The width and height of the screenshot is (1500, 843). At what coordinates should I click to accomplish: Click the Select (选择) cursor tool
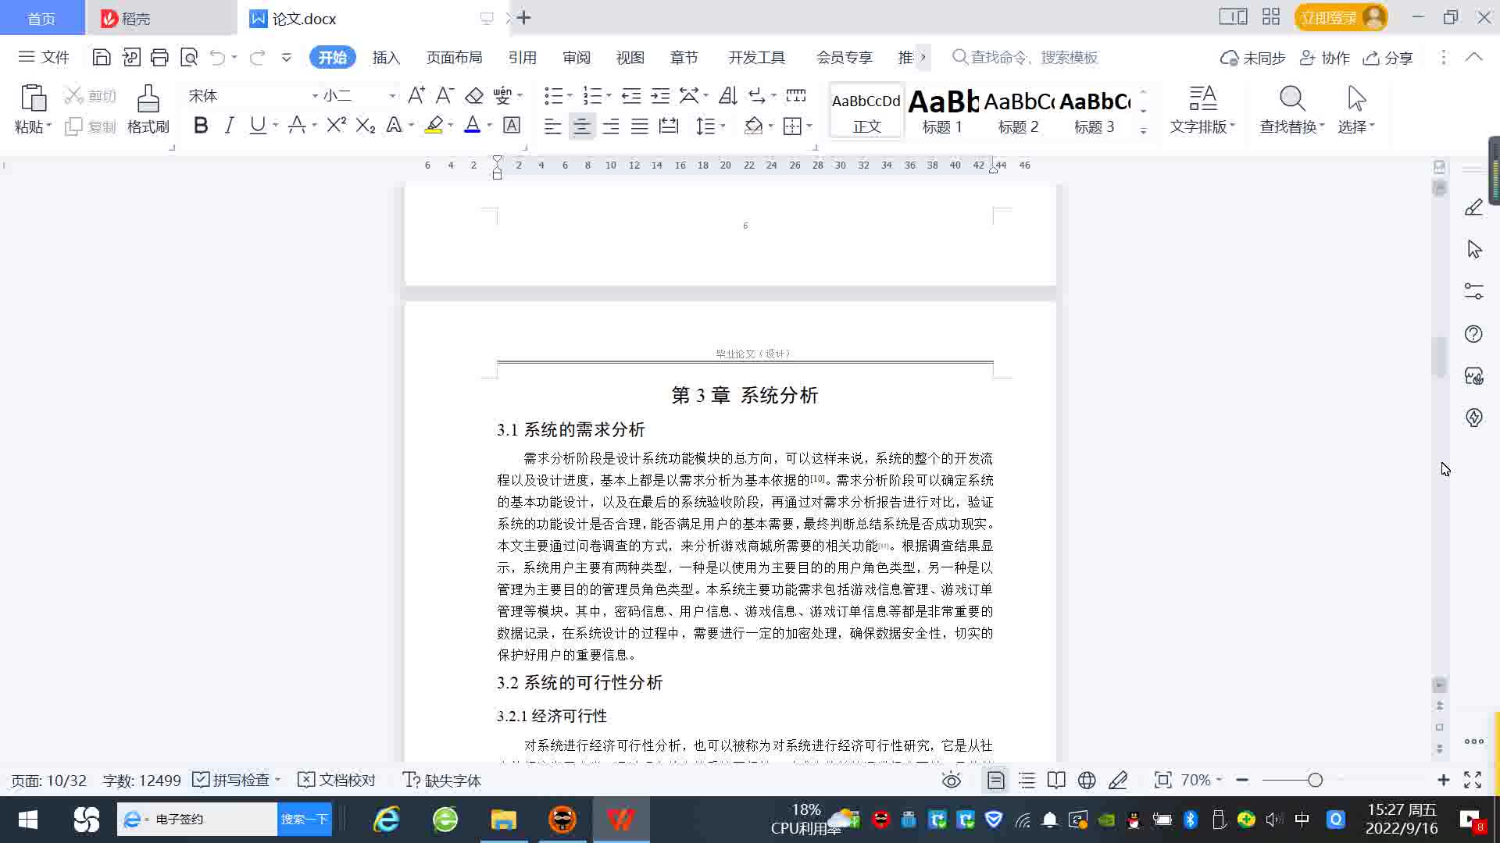tap(1356, 109)
